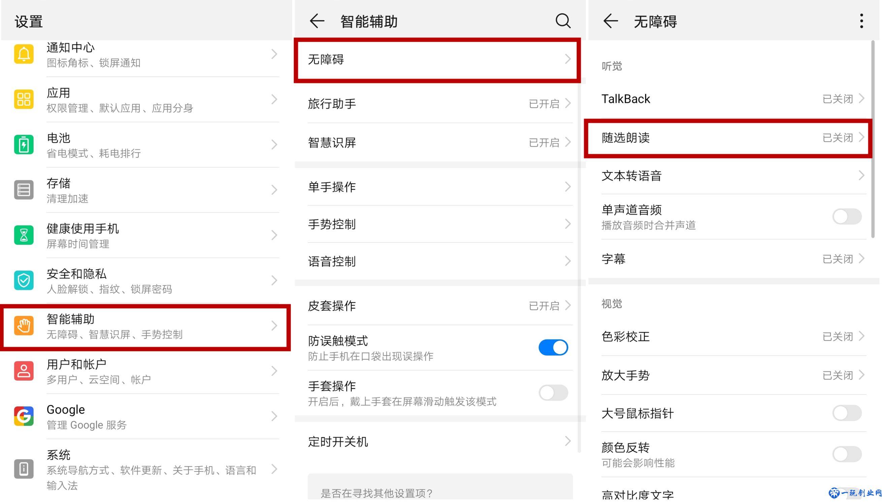This screenshot has width=882, height=502.
Task: Tap 已开启 status beside 旅行助手
Action: [x=544, y=104]
